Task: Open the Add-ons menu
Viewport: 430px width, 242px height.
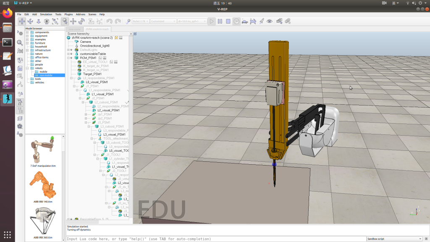Action: (x=80, y=14)
